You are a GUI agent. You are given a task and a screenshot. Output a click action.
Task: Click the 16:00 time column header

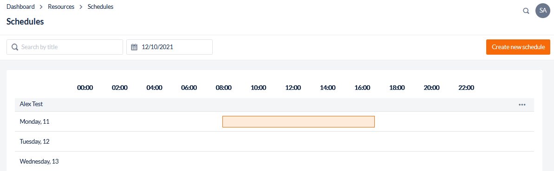pyautogui.click(x=362, y=88)
